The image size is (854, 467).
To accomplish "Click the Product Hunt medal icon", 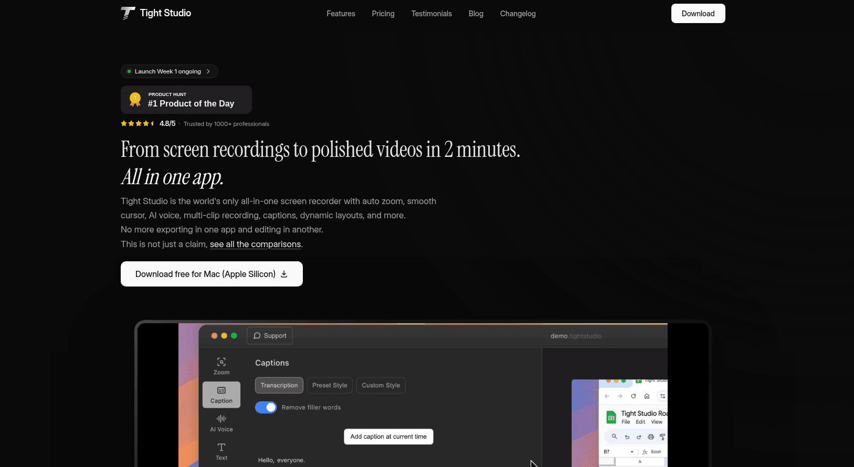I will point(135,100).
